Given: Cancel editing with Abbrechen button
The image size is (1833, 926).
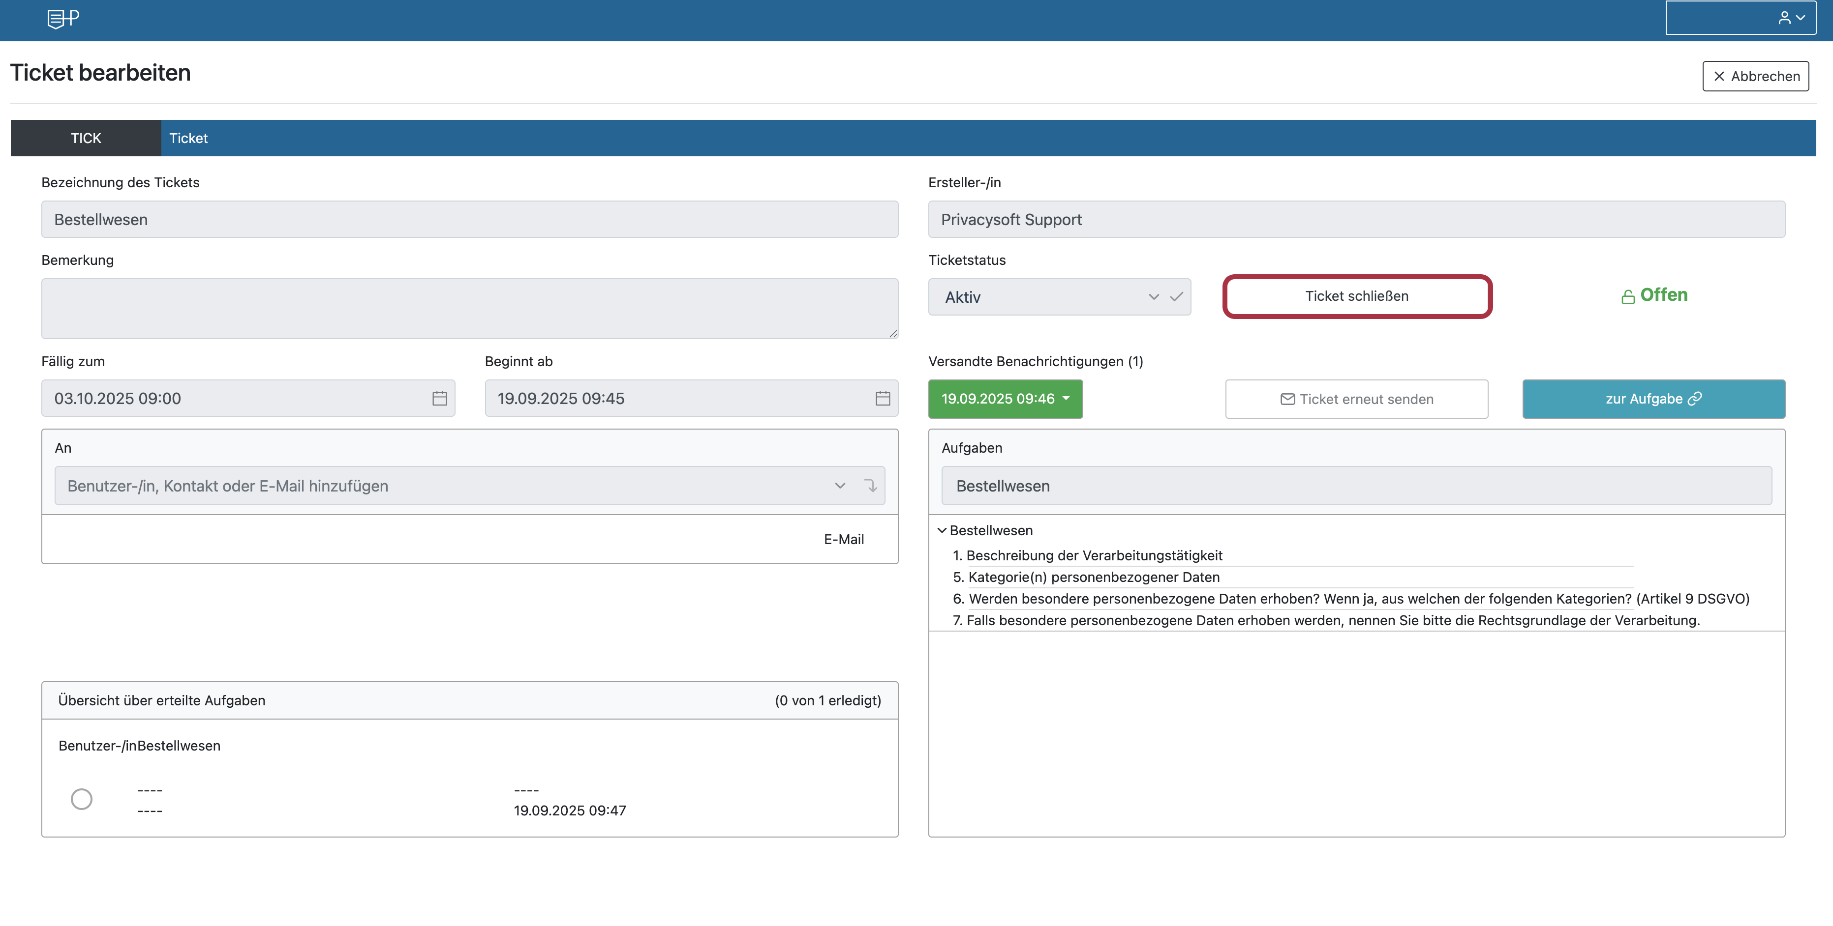Looking at the screenshot, I should 1755,76.
